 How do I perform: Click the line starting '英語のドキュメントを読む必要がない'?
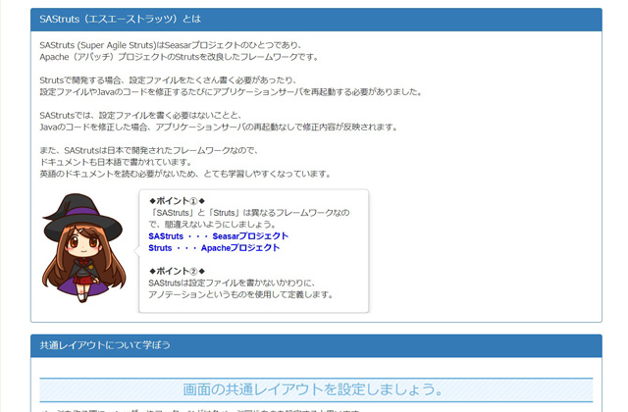[x=185, y=174]
